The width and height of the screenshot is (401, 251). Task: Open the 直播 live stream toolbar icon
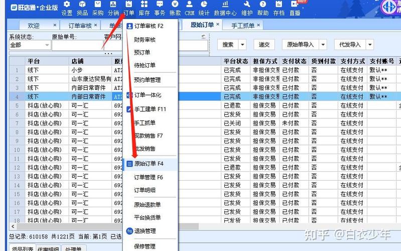pos(295,8)
